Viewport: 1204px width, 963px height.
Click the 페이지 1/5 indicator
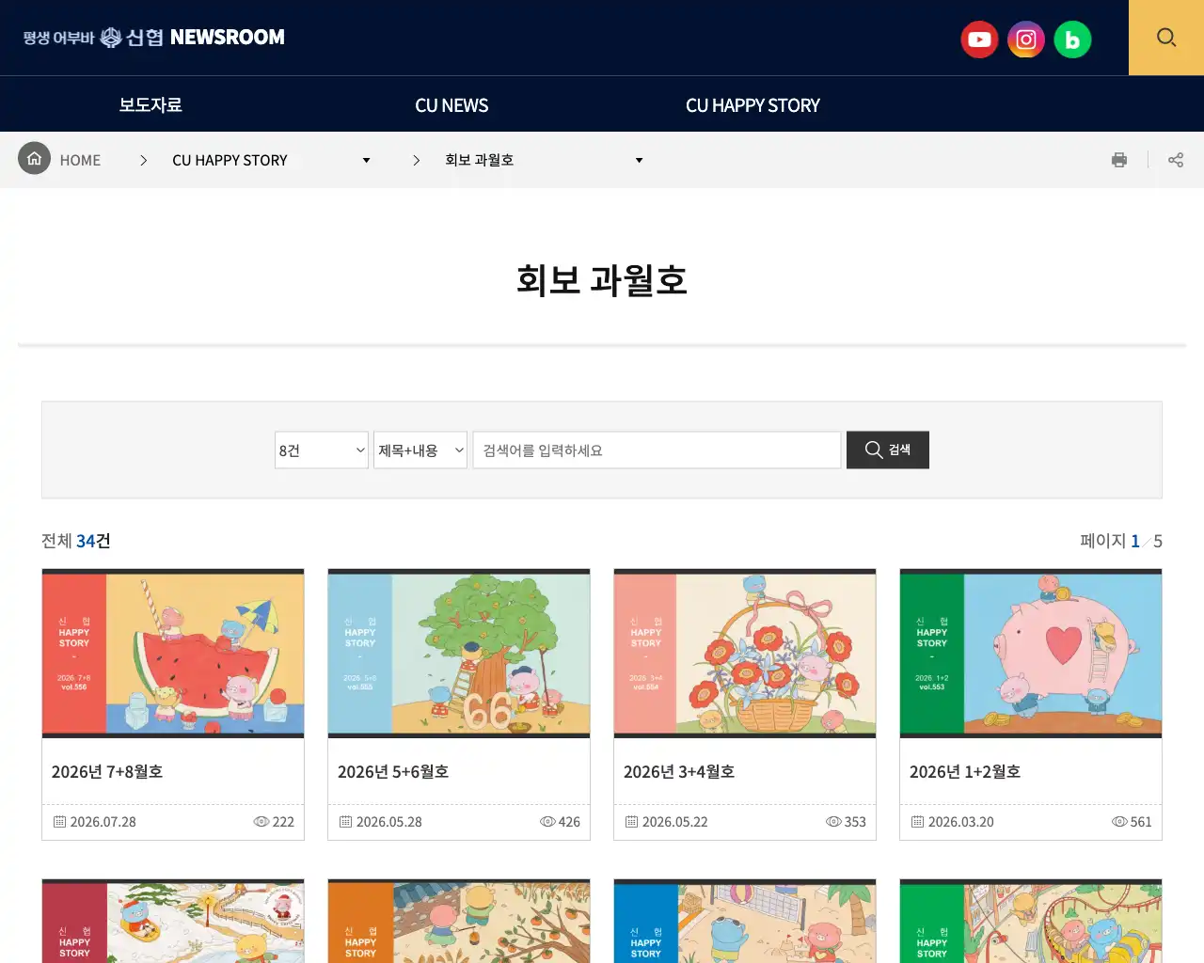coord(1121,541)
